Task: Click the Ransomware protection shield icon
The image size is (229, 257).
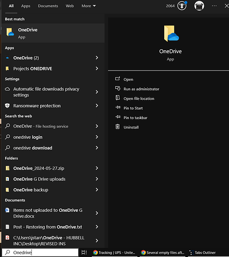Action: pos(7,105)
